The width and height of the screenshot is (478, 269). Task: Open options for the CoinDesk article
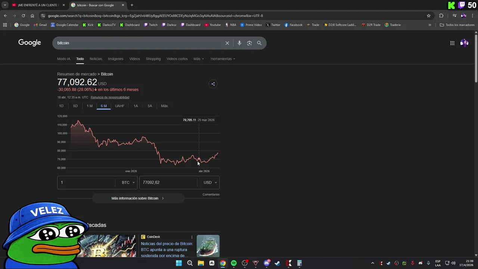coord(192,237)
